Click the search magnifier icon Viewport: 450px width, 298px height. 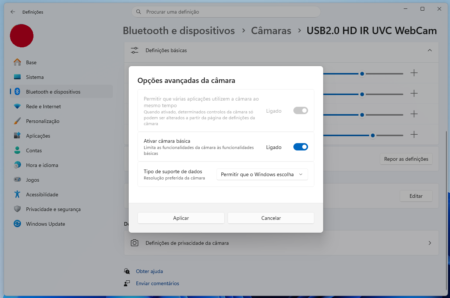[x=139, y=12]
